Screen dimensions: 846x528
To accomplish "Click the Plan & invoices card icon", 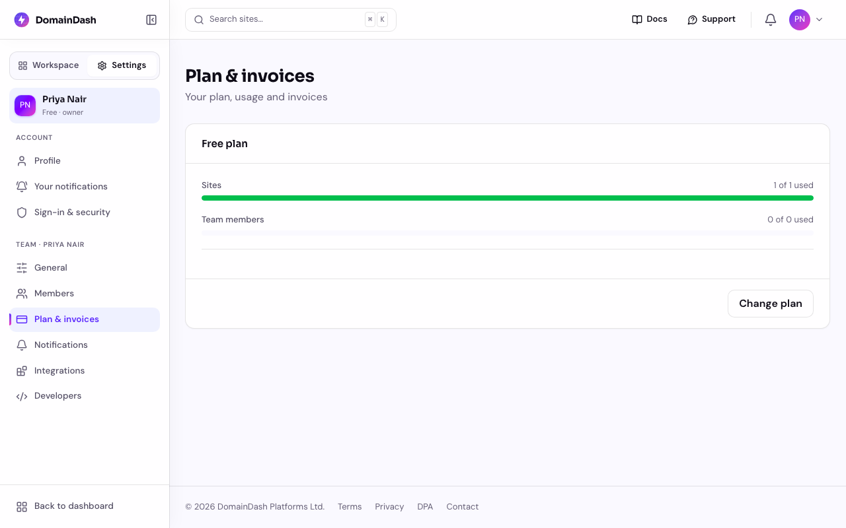I will [22, 319].
